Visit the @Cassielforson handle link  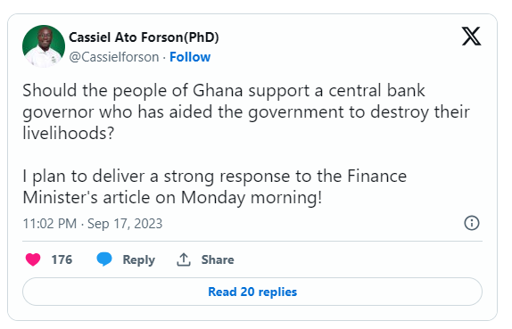tap(113, 57)
